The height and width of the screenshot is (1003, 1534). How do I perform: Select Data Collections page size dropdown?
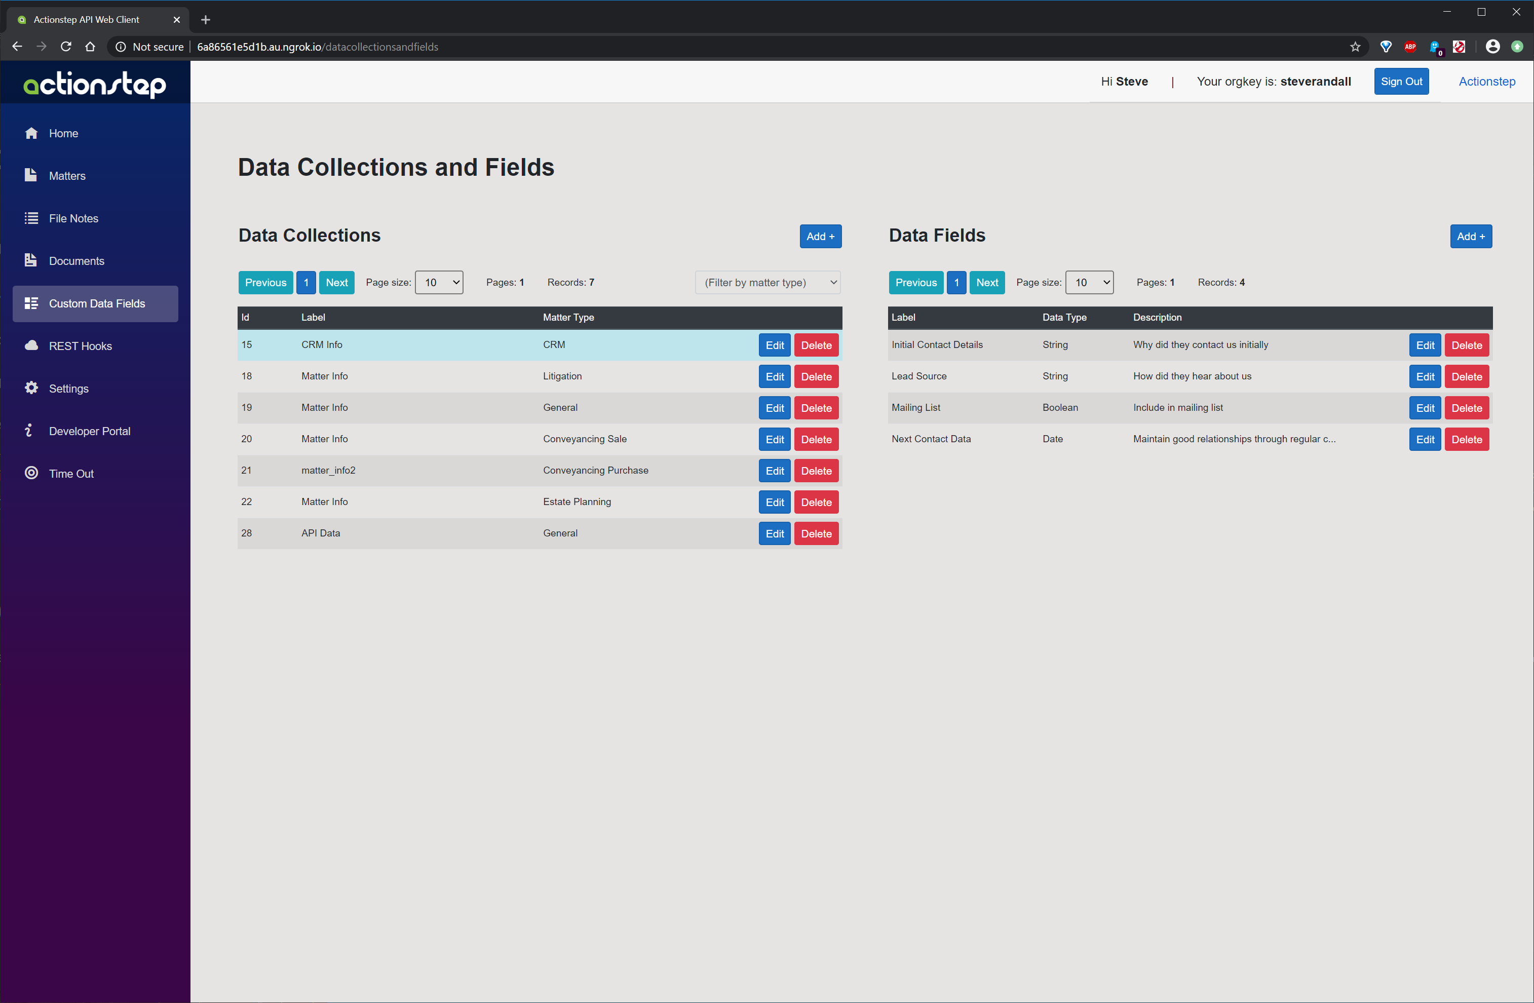(x=440, y=282)
